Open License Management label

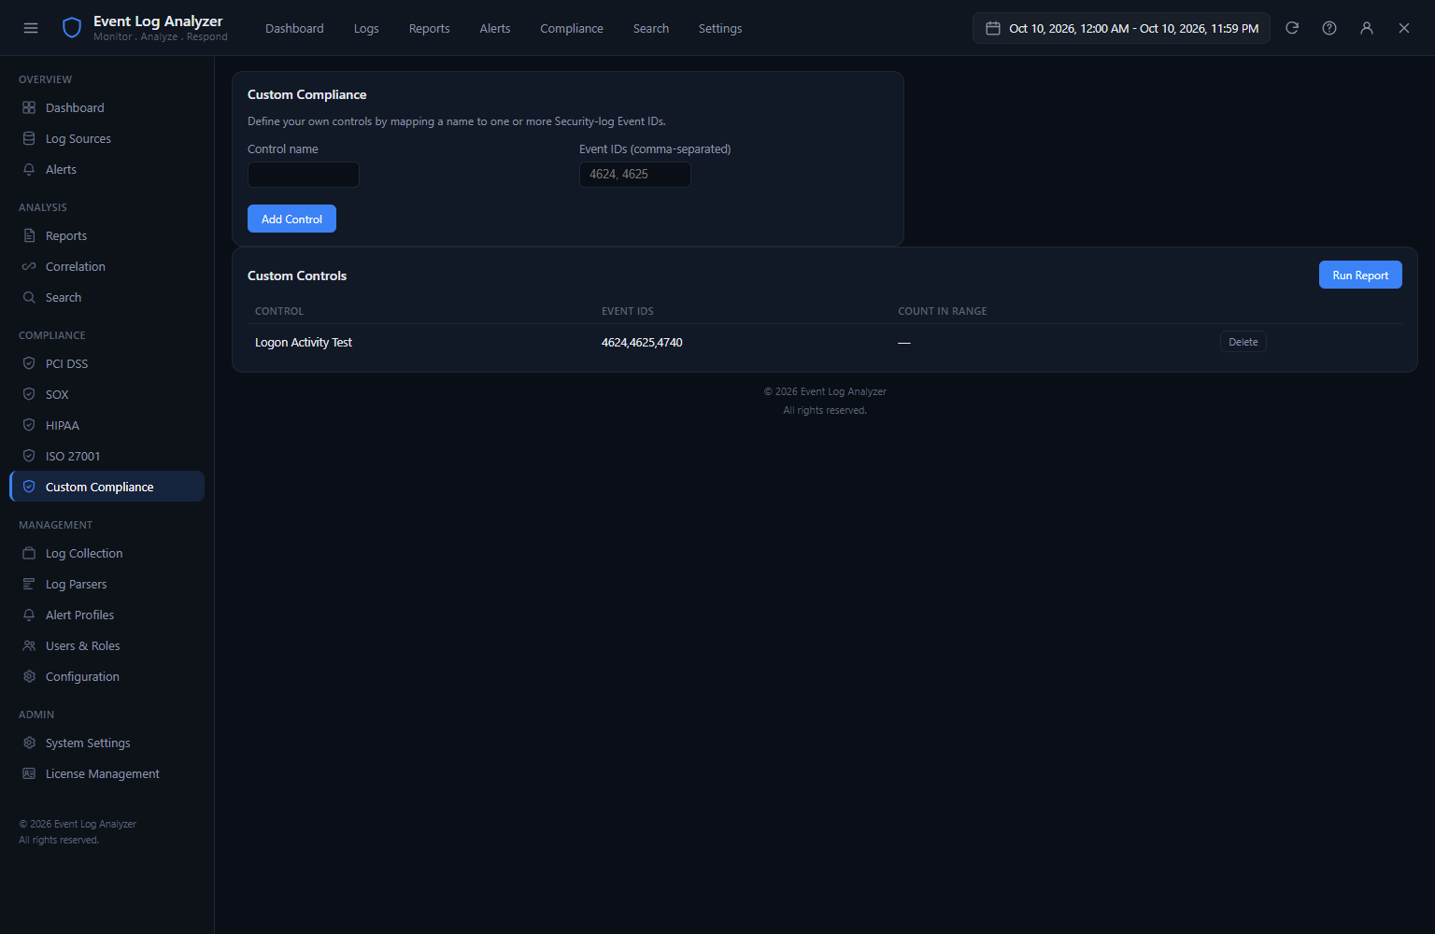pyautogui.click(x=103, y=773)
